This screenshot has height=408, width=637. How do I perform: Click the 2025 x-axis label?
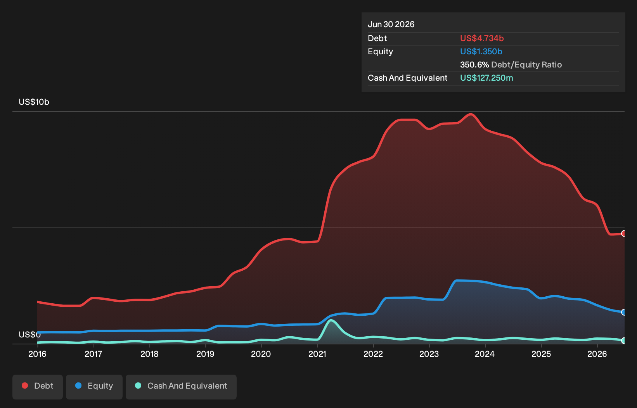[541, 354]
